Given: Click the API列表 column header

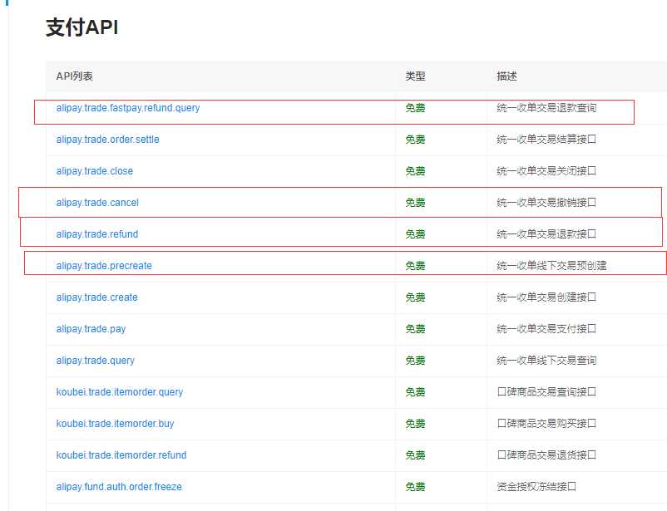Looking at the screenshot, I should click(x=75, y=76).
